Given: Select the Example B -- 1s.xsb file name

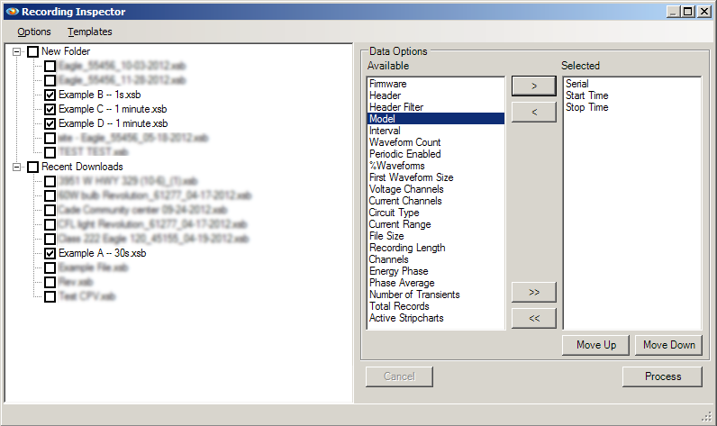Looking at the screenshot, I should coord(100,95).
